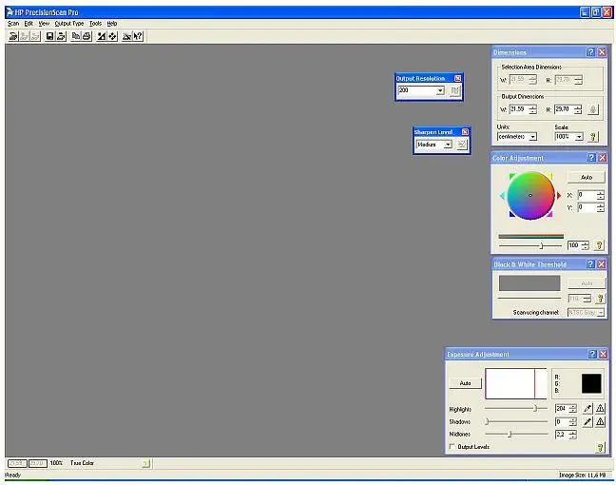Click the invert/negative toolbar icon
The image size is (616, 485).
point(102,36)
